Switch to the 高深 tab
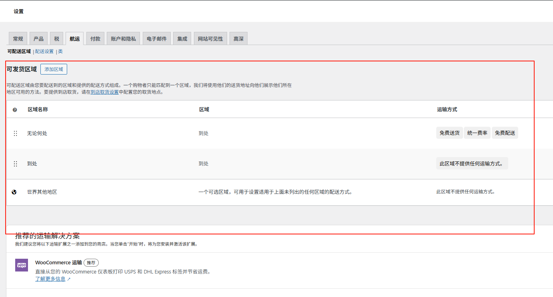This screenshot has width=553, height=297. pos(238,39)
